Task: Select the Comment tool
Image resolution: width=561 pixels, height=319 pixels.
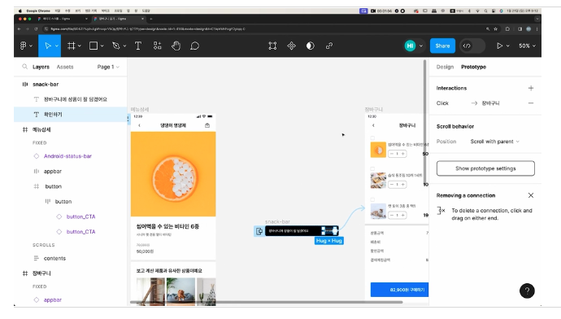Action: [x=194, y=46]
